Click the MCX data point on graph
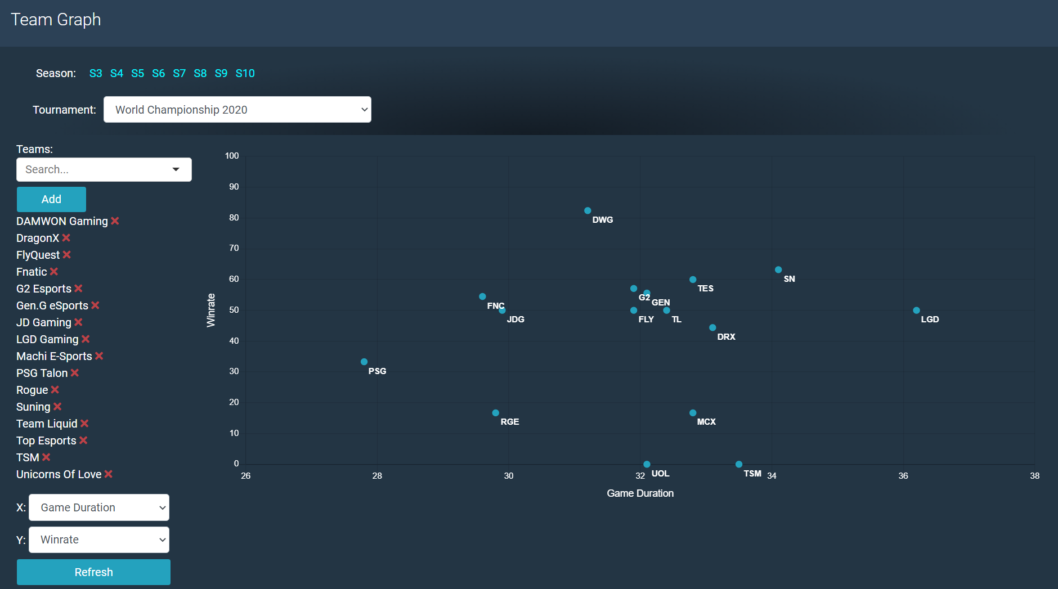The height and width of the screenshot is (589, 1058). pyautogui.click(x=693, y=413)
